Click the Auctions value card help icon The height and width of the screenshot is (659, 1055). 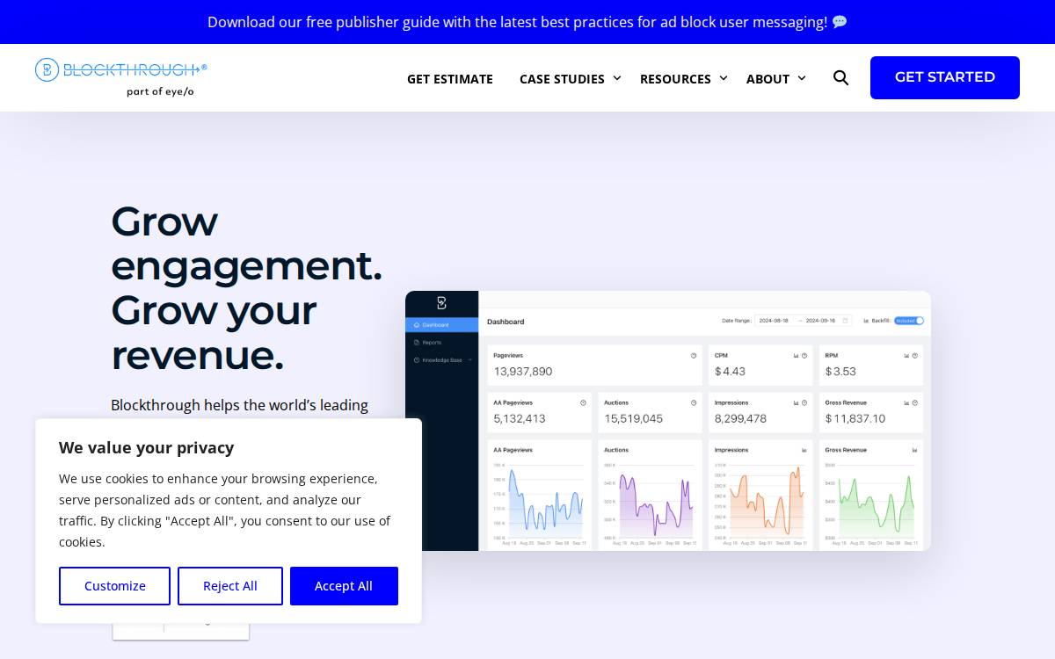coord(694,402)
